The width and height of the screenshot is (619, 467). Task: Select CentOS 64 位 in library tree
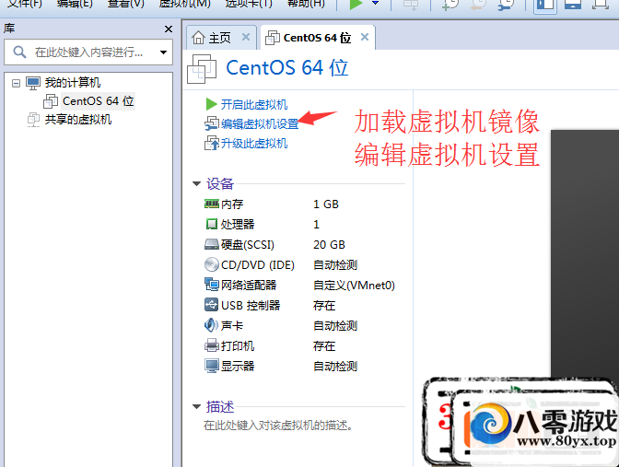(x=99, y=101)
